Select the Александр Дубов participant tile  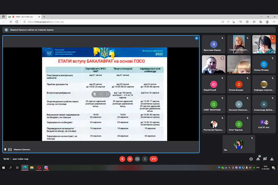[264, 104]
